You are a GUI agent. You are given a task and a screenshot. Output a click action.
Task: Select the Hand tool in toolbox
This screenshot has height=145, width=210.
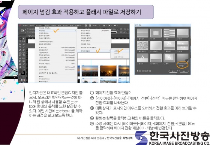pyautogui.click(x=20, y=67)
